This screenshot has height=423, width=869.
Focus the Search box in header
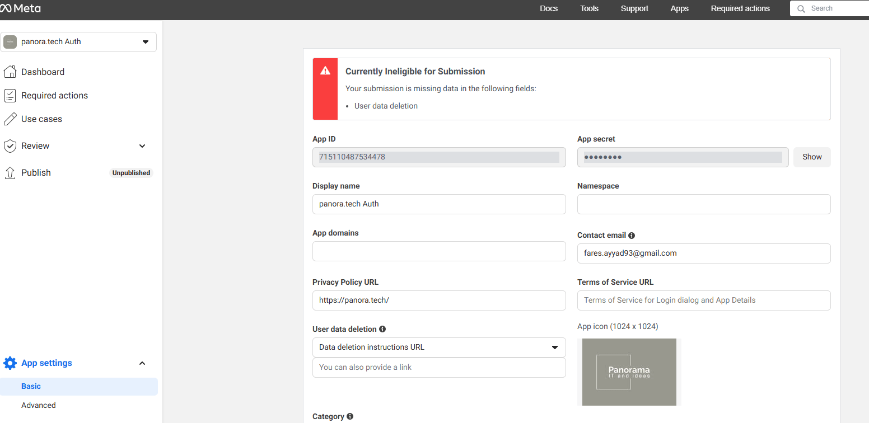point(829,8)
